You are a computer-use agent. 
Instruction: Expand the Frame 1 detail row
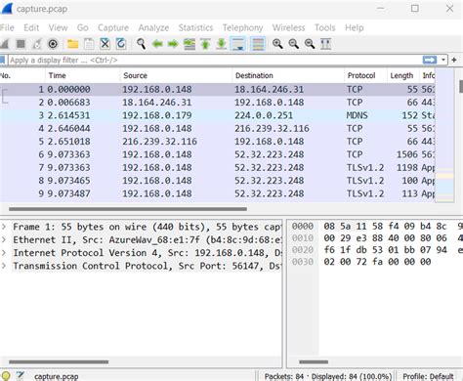4,227
